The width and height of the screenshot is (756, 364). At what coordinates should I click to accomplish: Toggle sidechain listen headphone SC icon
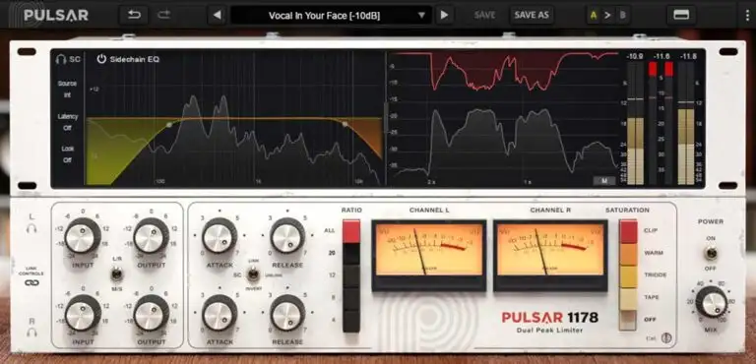[x=68, y=59]
